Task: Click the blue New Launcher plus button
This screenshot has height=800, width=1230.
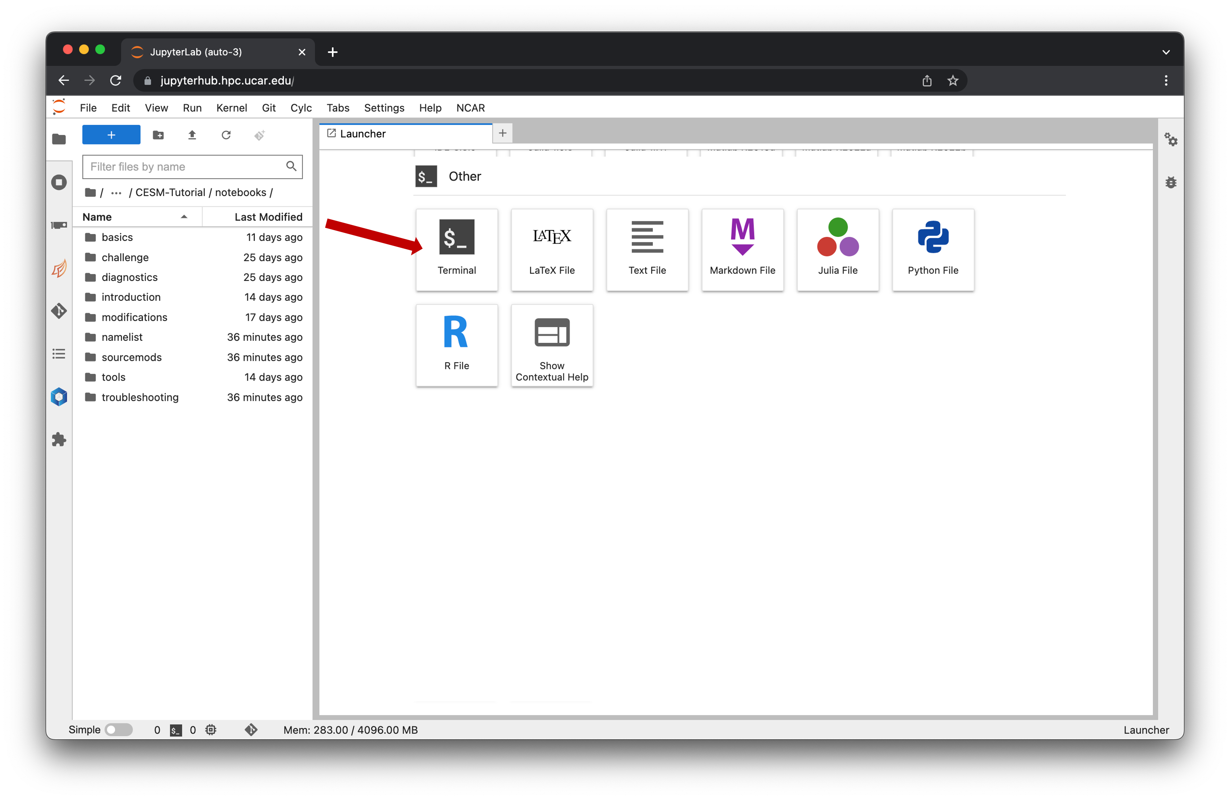Action: pos(111,135)
